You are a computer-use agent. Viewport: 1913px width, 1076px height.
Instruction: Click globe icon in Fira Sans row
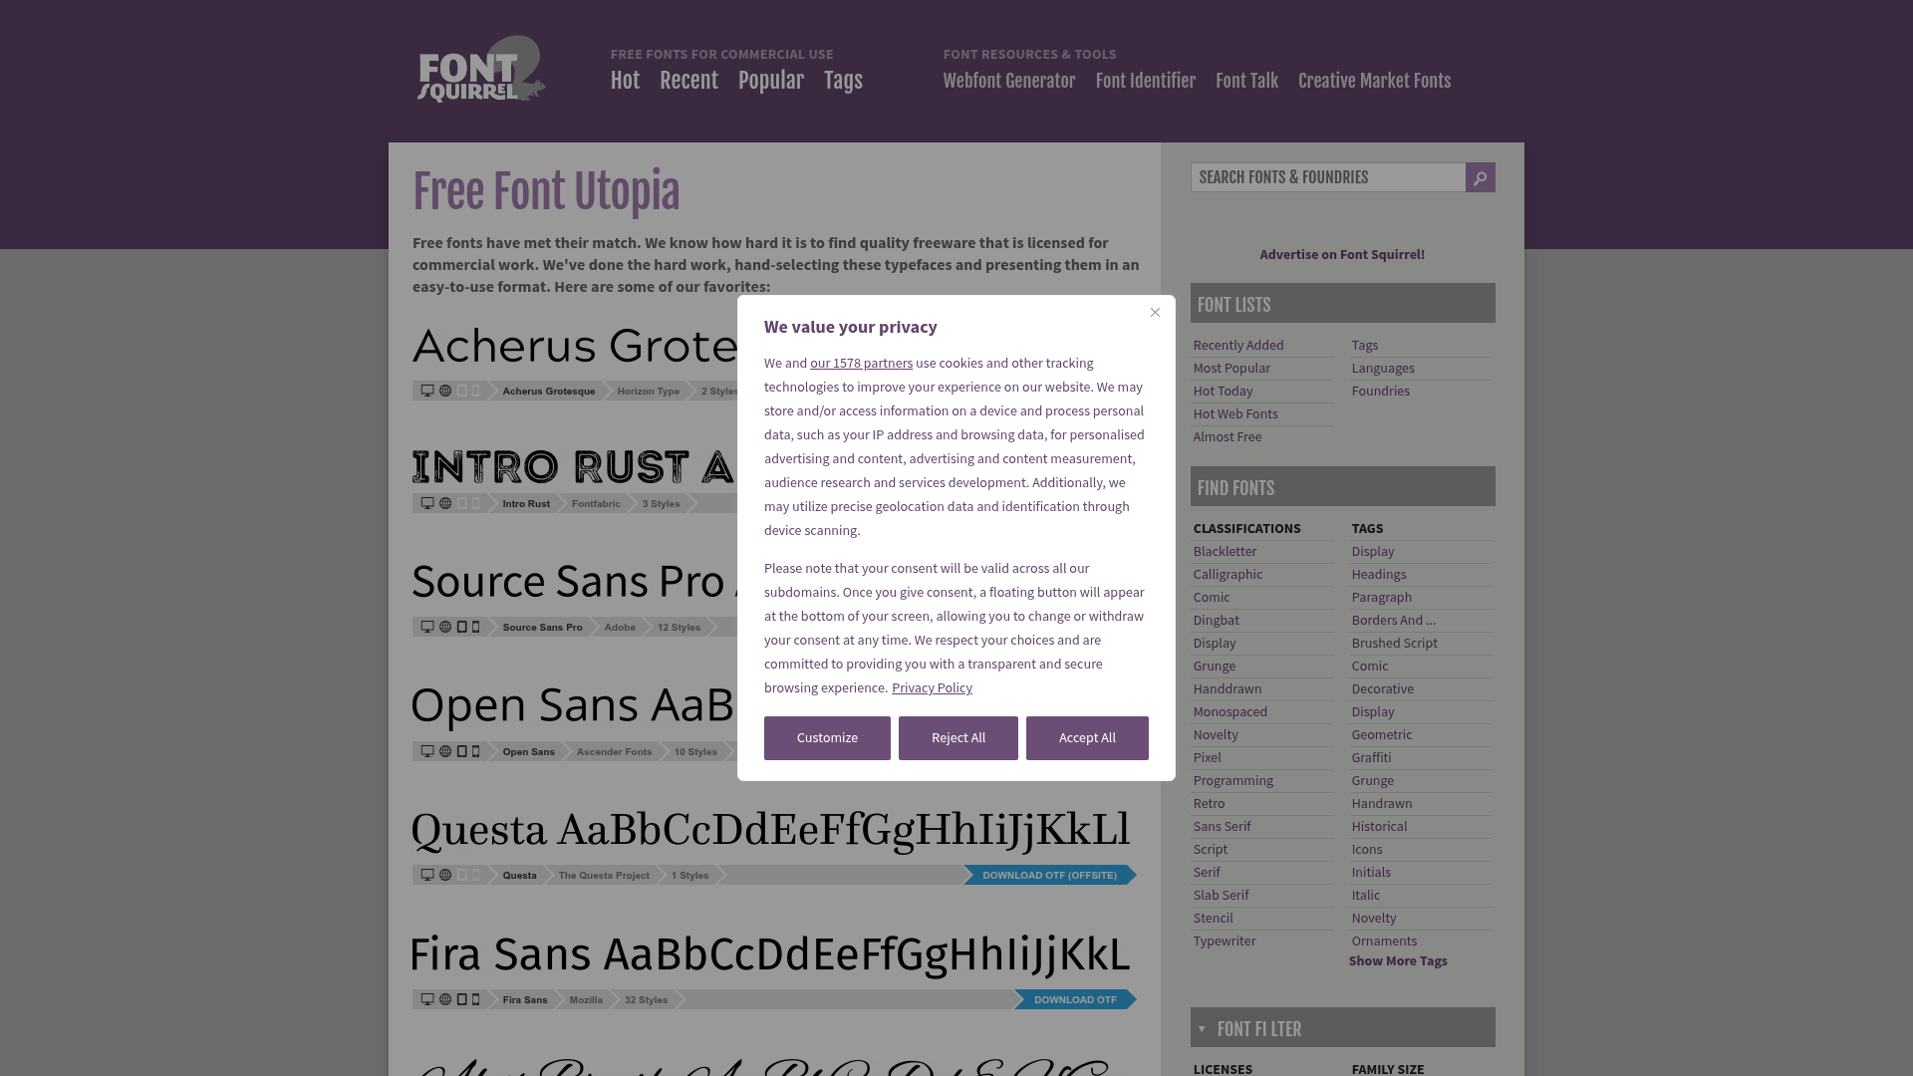point(445,999)
